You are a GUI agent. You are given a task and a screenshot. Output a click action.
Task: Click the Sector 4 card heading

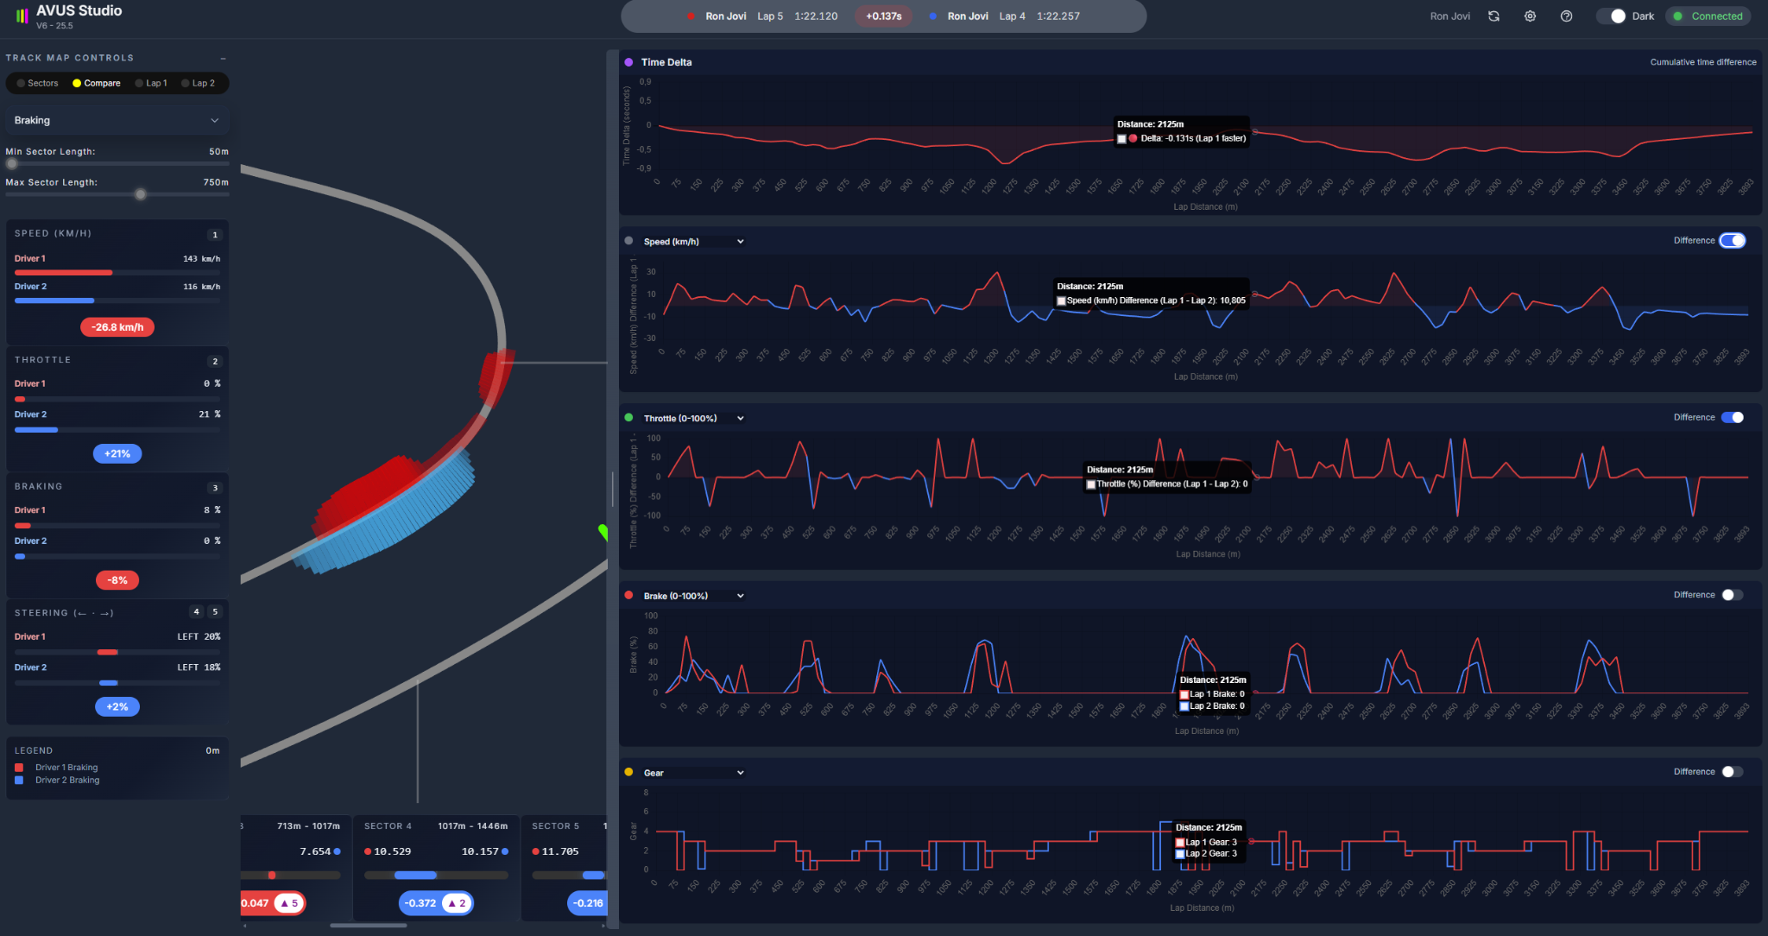[388, 826]
